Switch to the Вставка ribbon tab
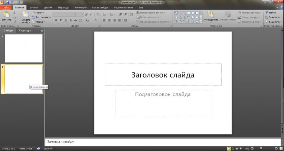 point(33,7)
